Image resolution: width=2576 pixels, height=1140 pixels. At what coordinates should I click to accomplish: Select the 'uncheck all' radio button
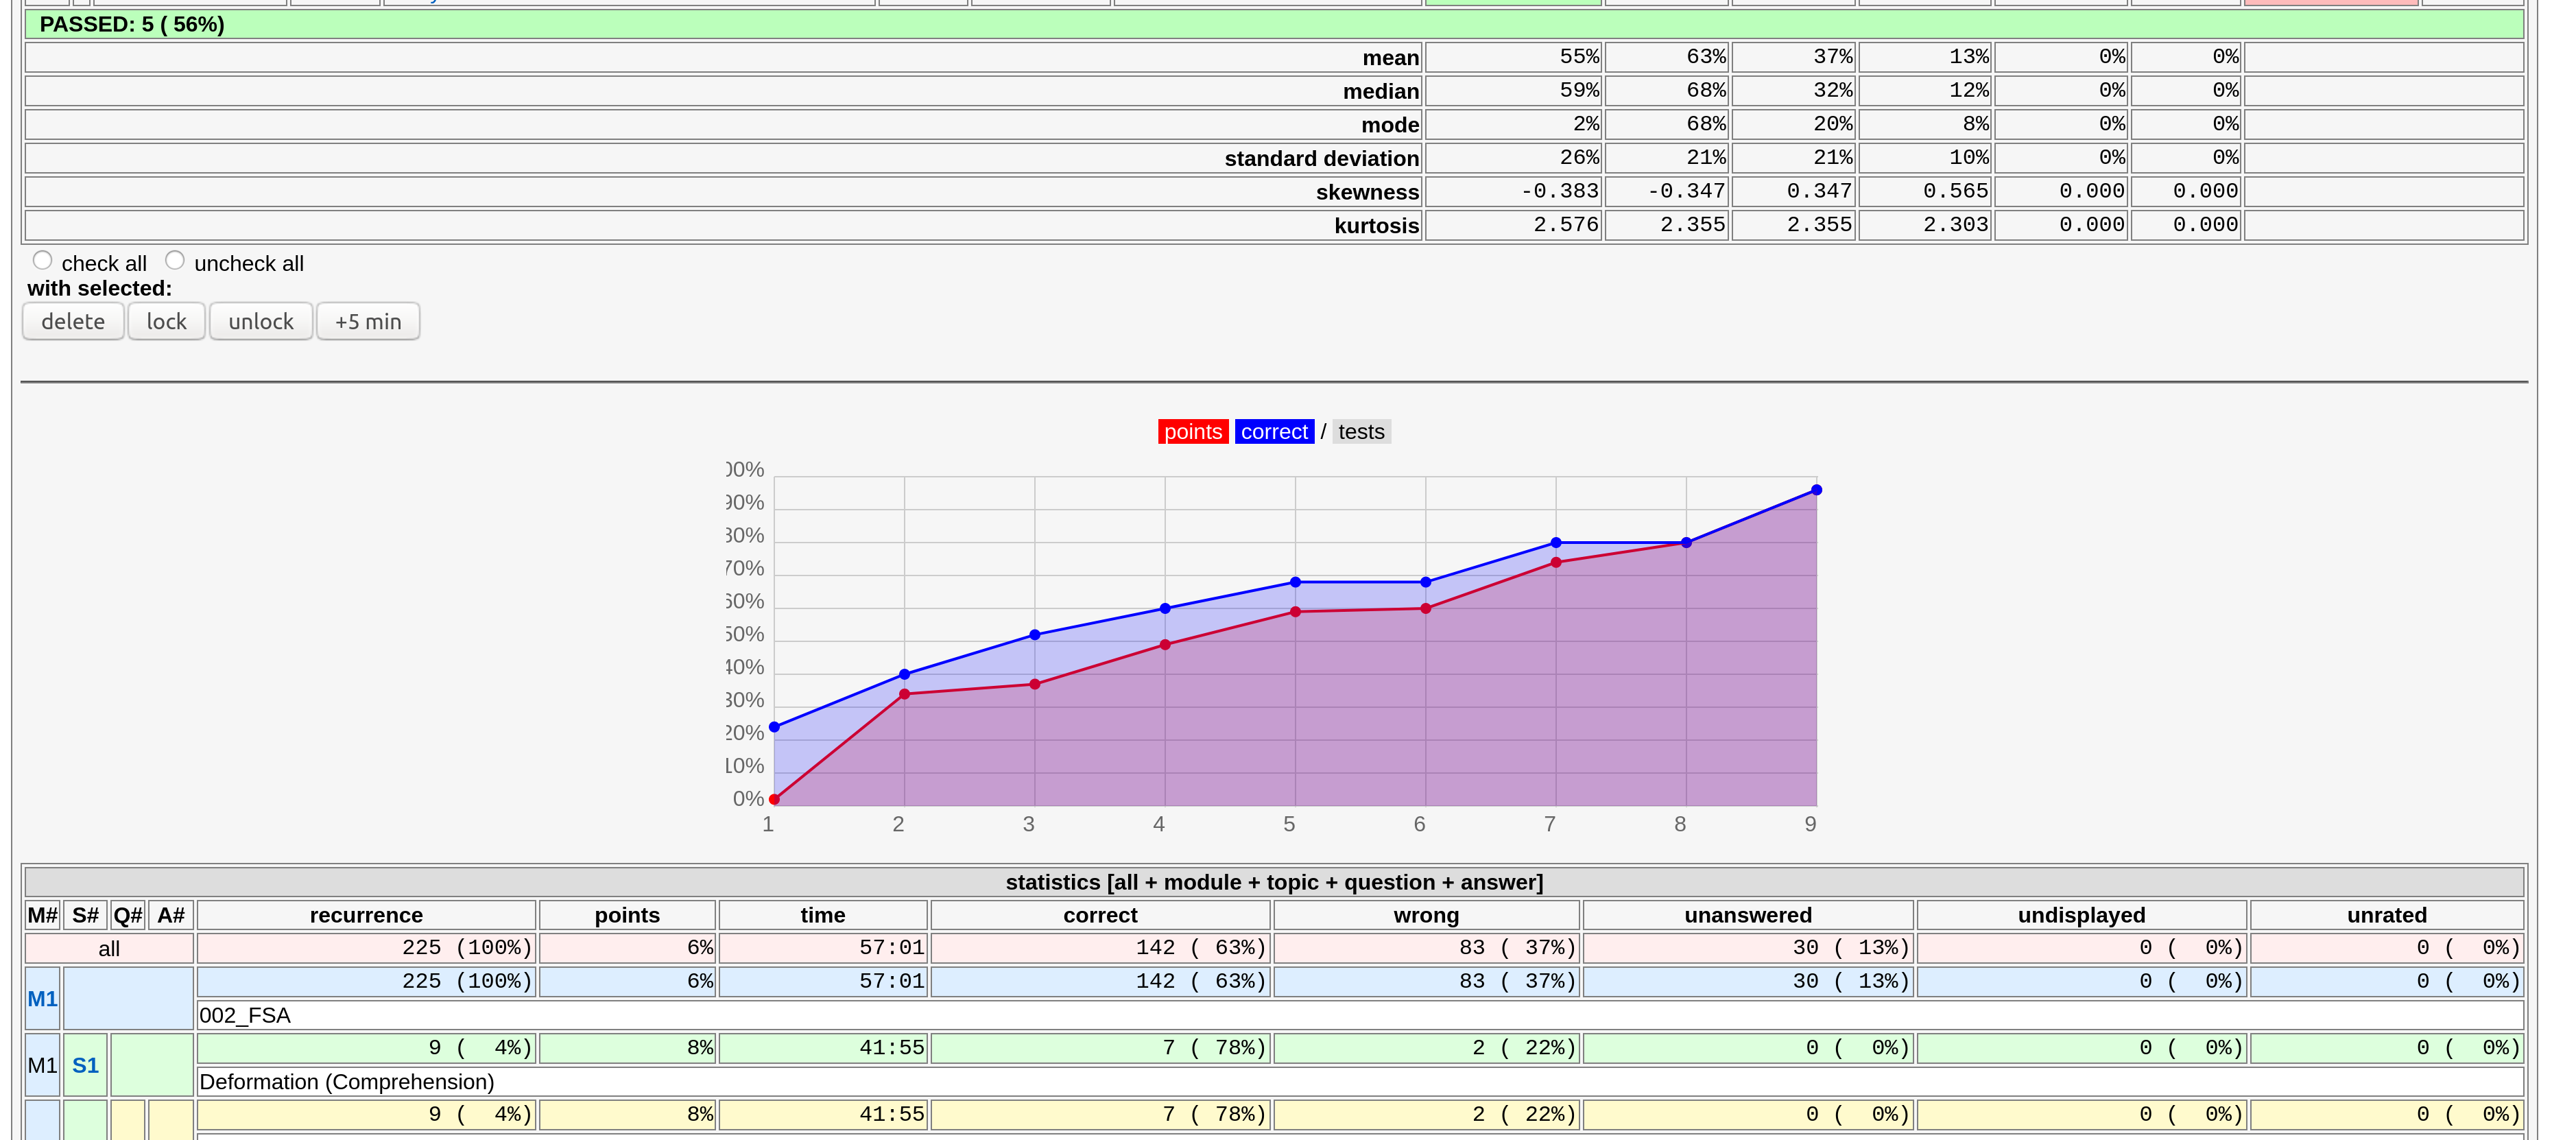coord(175,260)
